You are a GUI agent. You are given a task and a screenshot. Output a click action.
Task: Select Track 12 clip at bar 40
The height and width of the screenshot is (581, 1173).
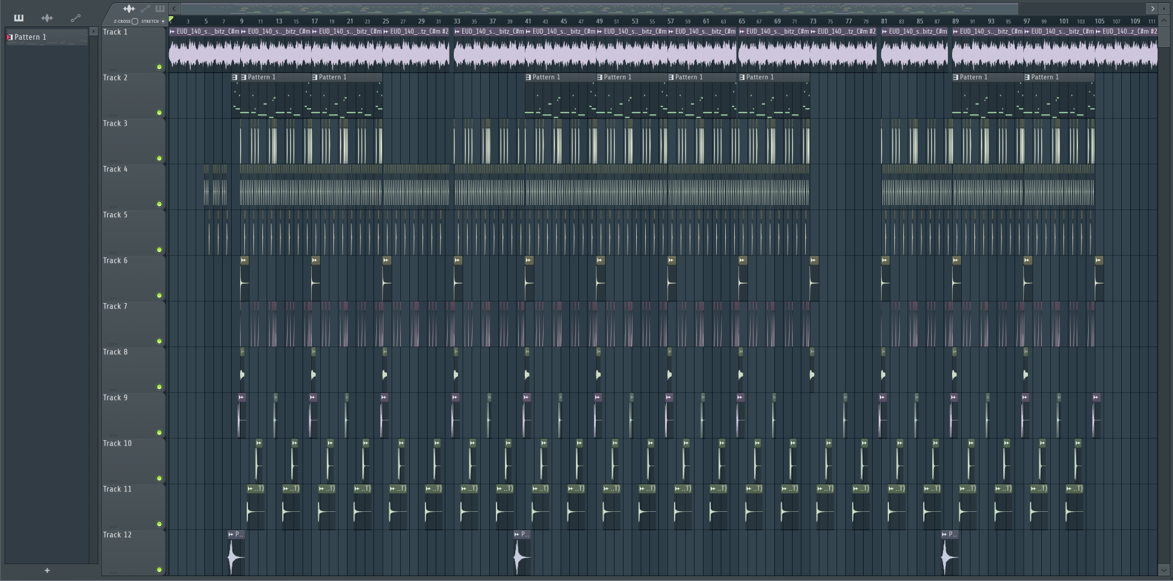522,552
